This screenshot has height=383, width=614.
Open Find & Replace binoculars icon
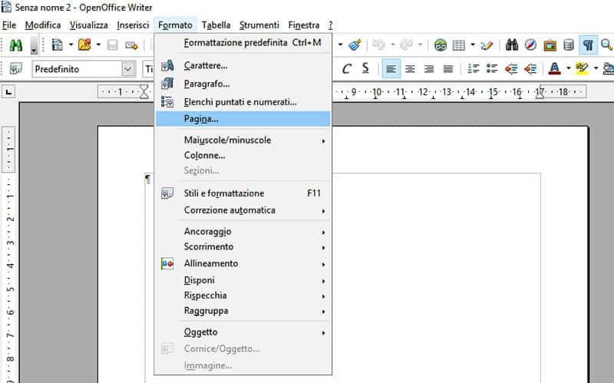point(511,45)
